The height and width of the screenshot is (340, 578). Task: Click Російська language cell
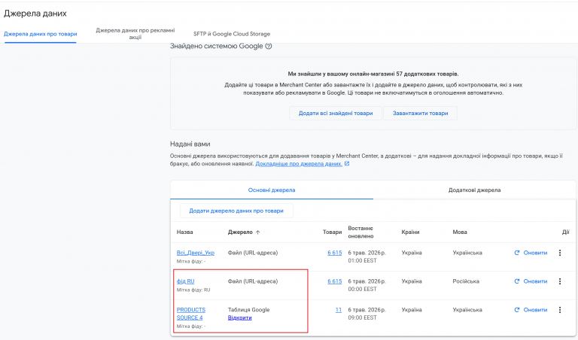click(x=466, y=281)
